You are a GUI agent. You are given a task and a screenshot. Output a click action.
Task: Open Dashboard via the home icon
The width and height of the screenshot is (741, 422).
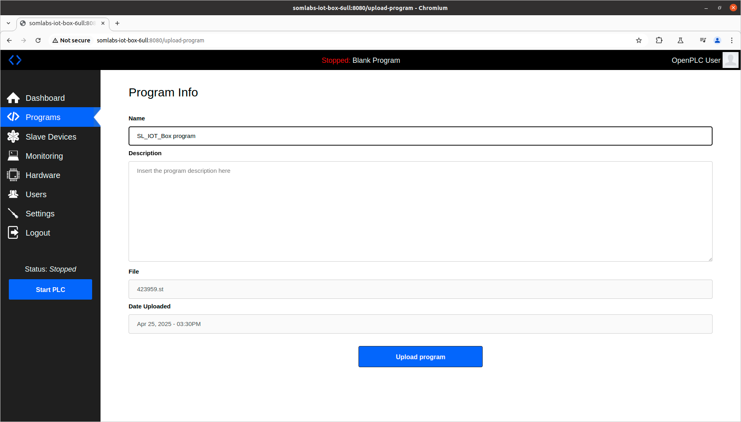click(13, 98)
